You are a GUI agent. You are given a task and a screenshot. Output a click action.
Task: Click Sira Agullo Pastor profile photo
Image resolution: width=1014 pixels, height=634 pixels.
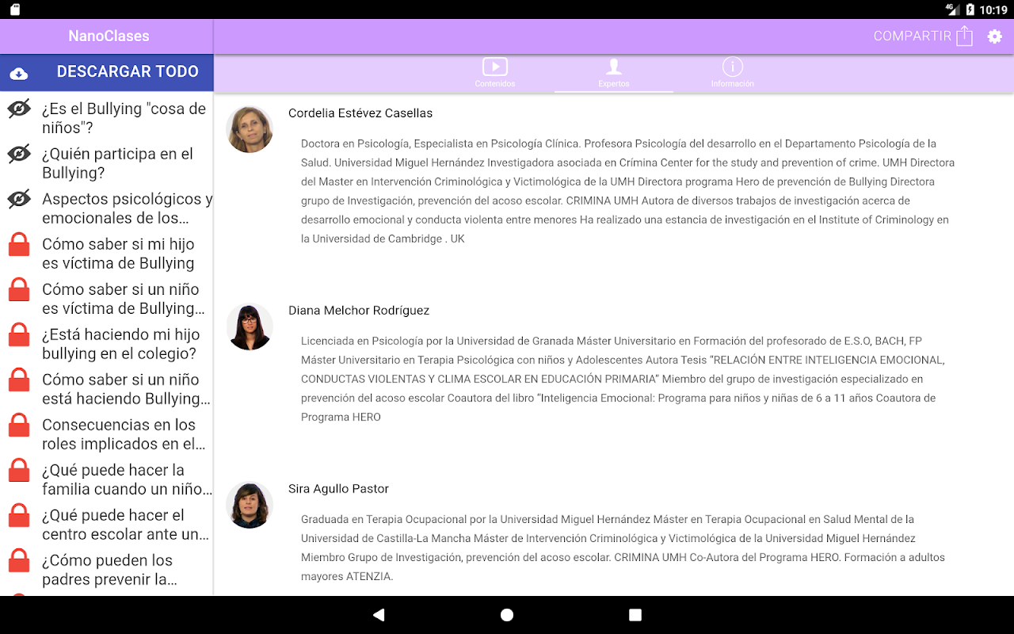[x=250, y=505]
